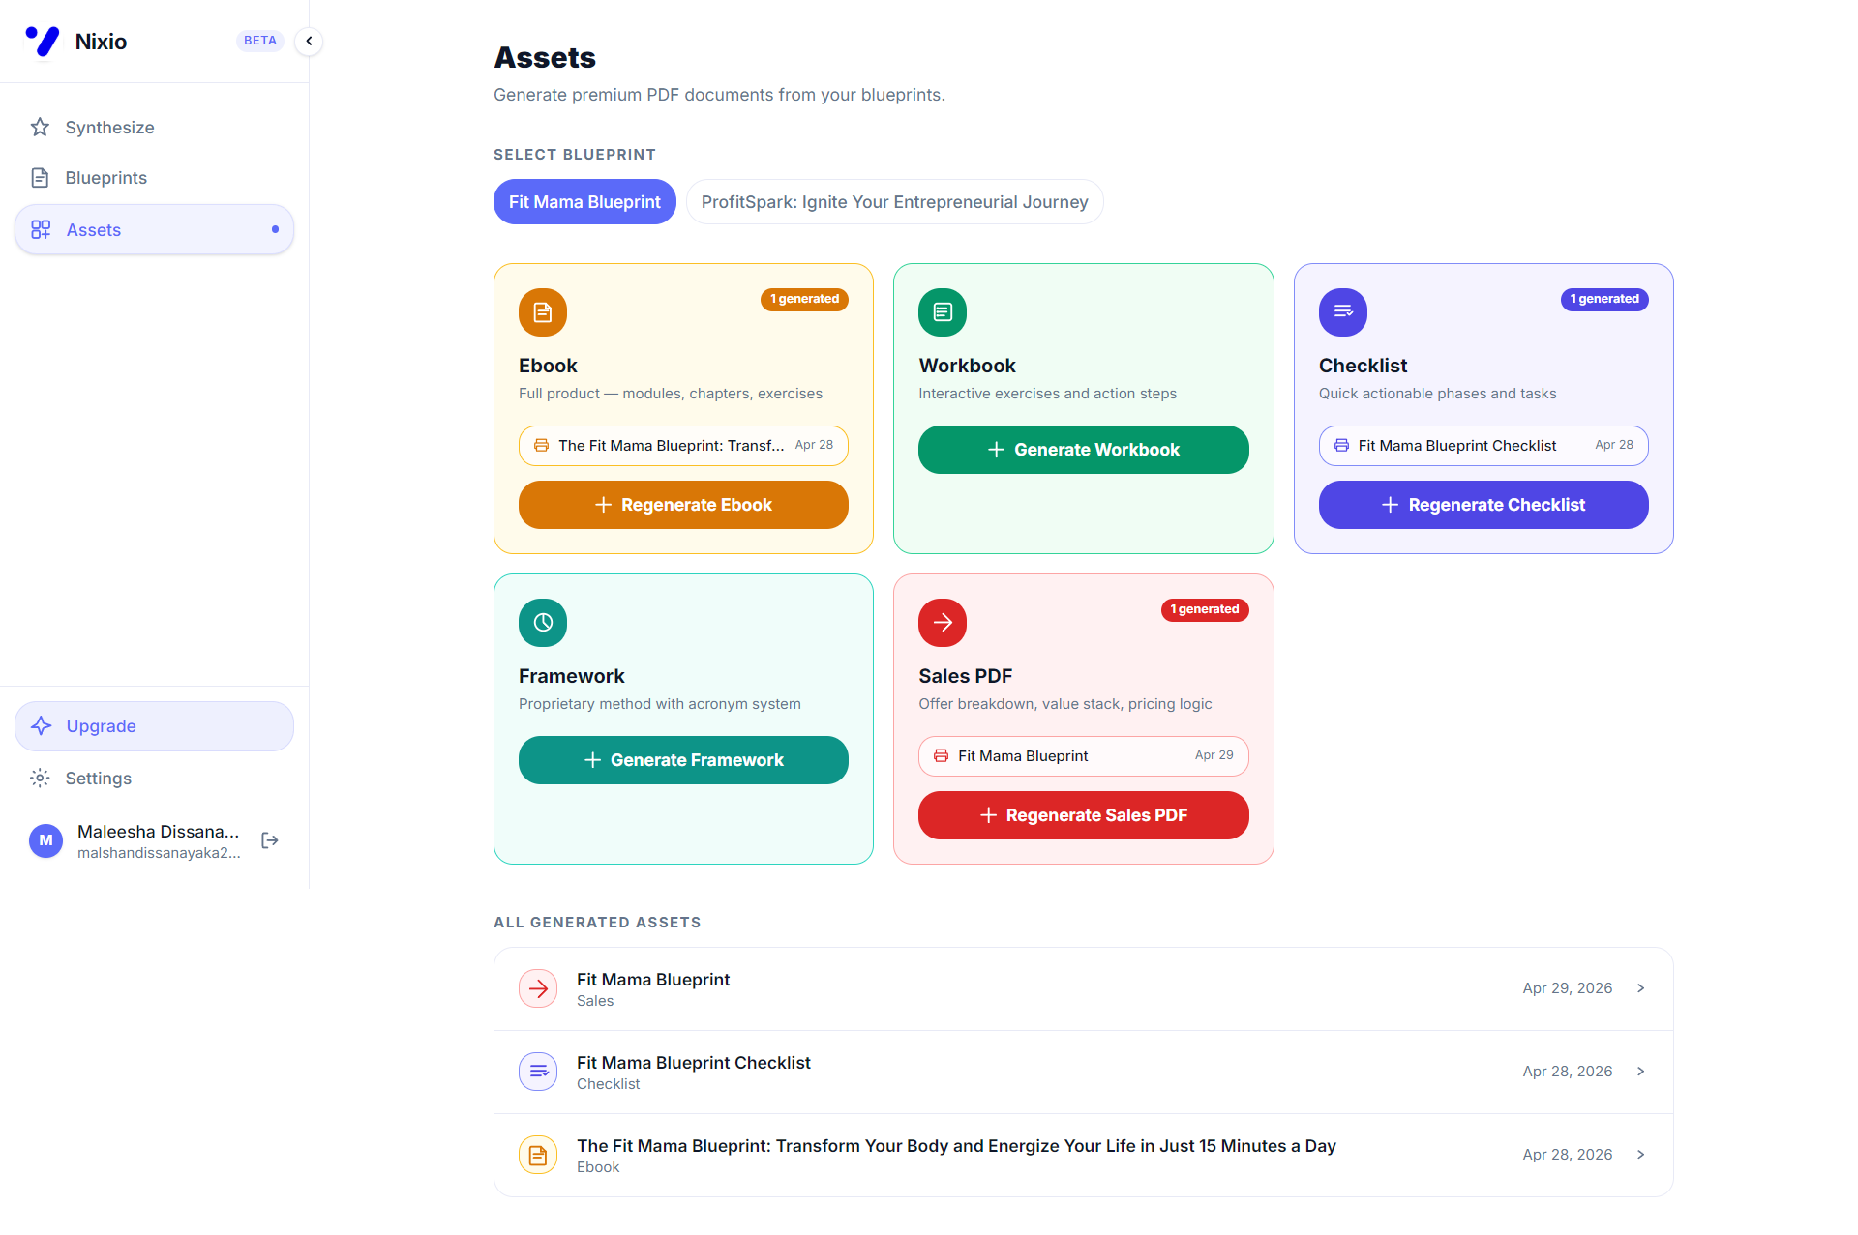Open the Fit Mama Blueprint Checklist chip

1483,446
